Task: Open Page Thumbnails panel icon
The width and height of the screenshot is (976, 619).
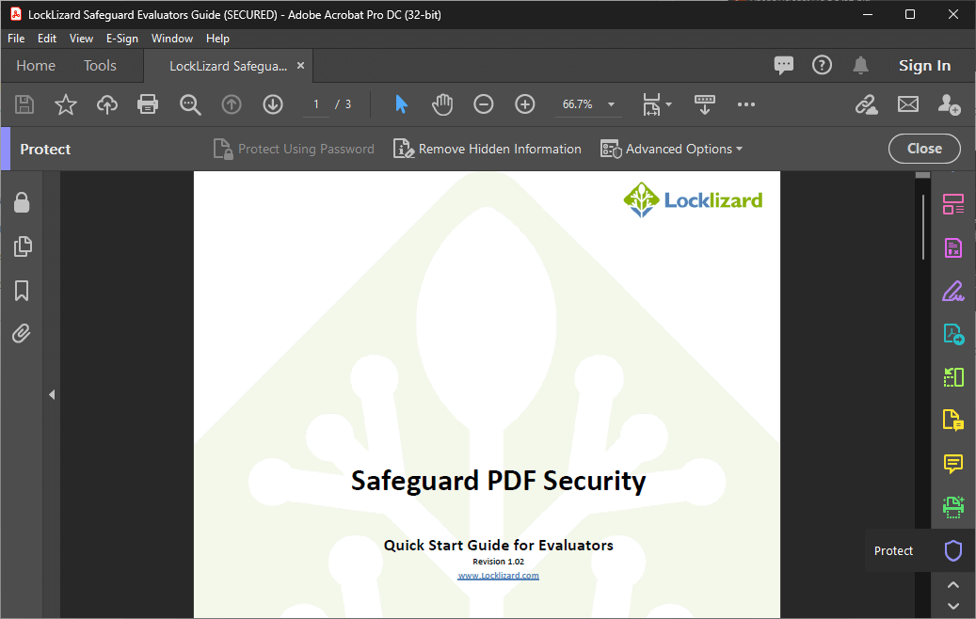Action: click(22, 246)
